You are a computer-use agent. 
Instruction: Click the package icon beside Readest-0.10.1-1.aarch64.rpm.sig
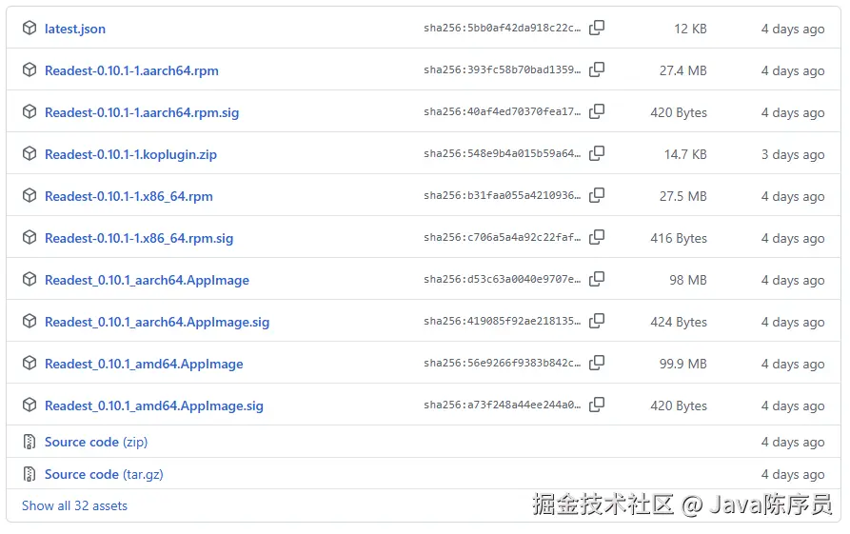[x=30, y=111]
